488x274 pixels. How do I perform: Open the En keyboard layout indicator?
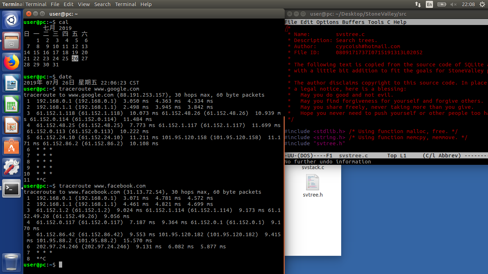(x=429, y=4)
